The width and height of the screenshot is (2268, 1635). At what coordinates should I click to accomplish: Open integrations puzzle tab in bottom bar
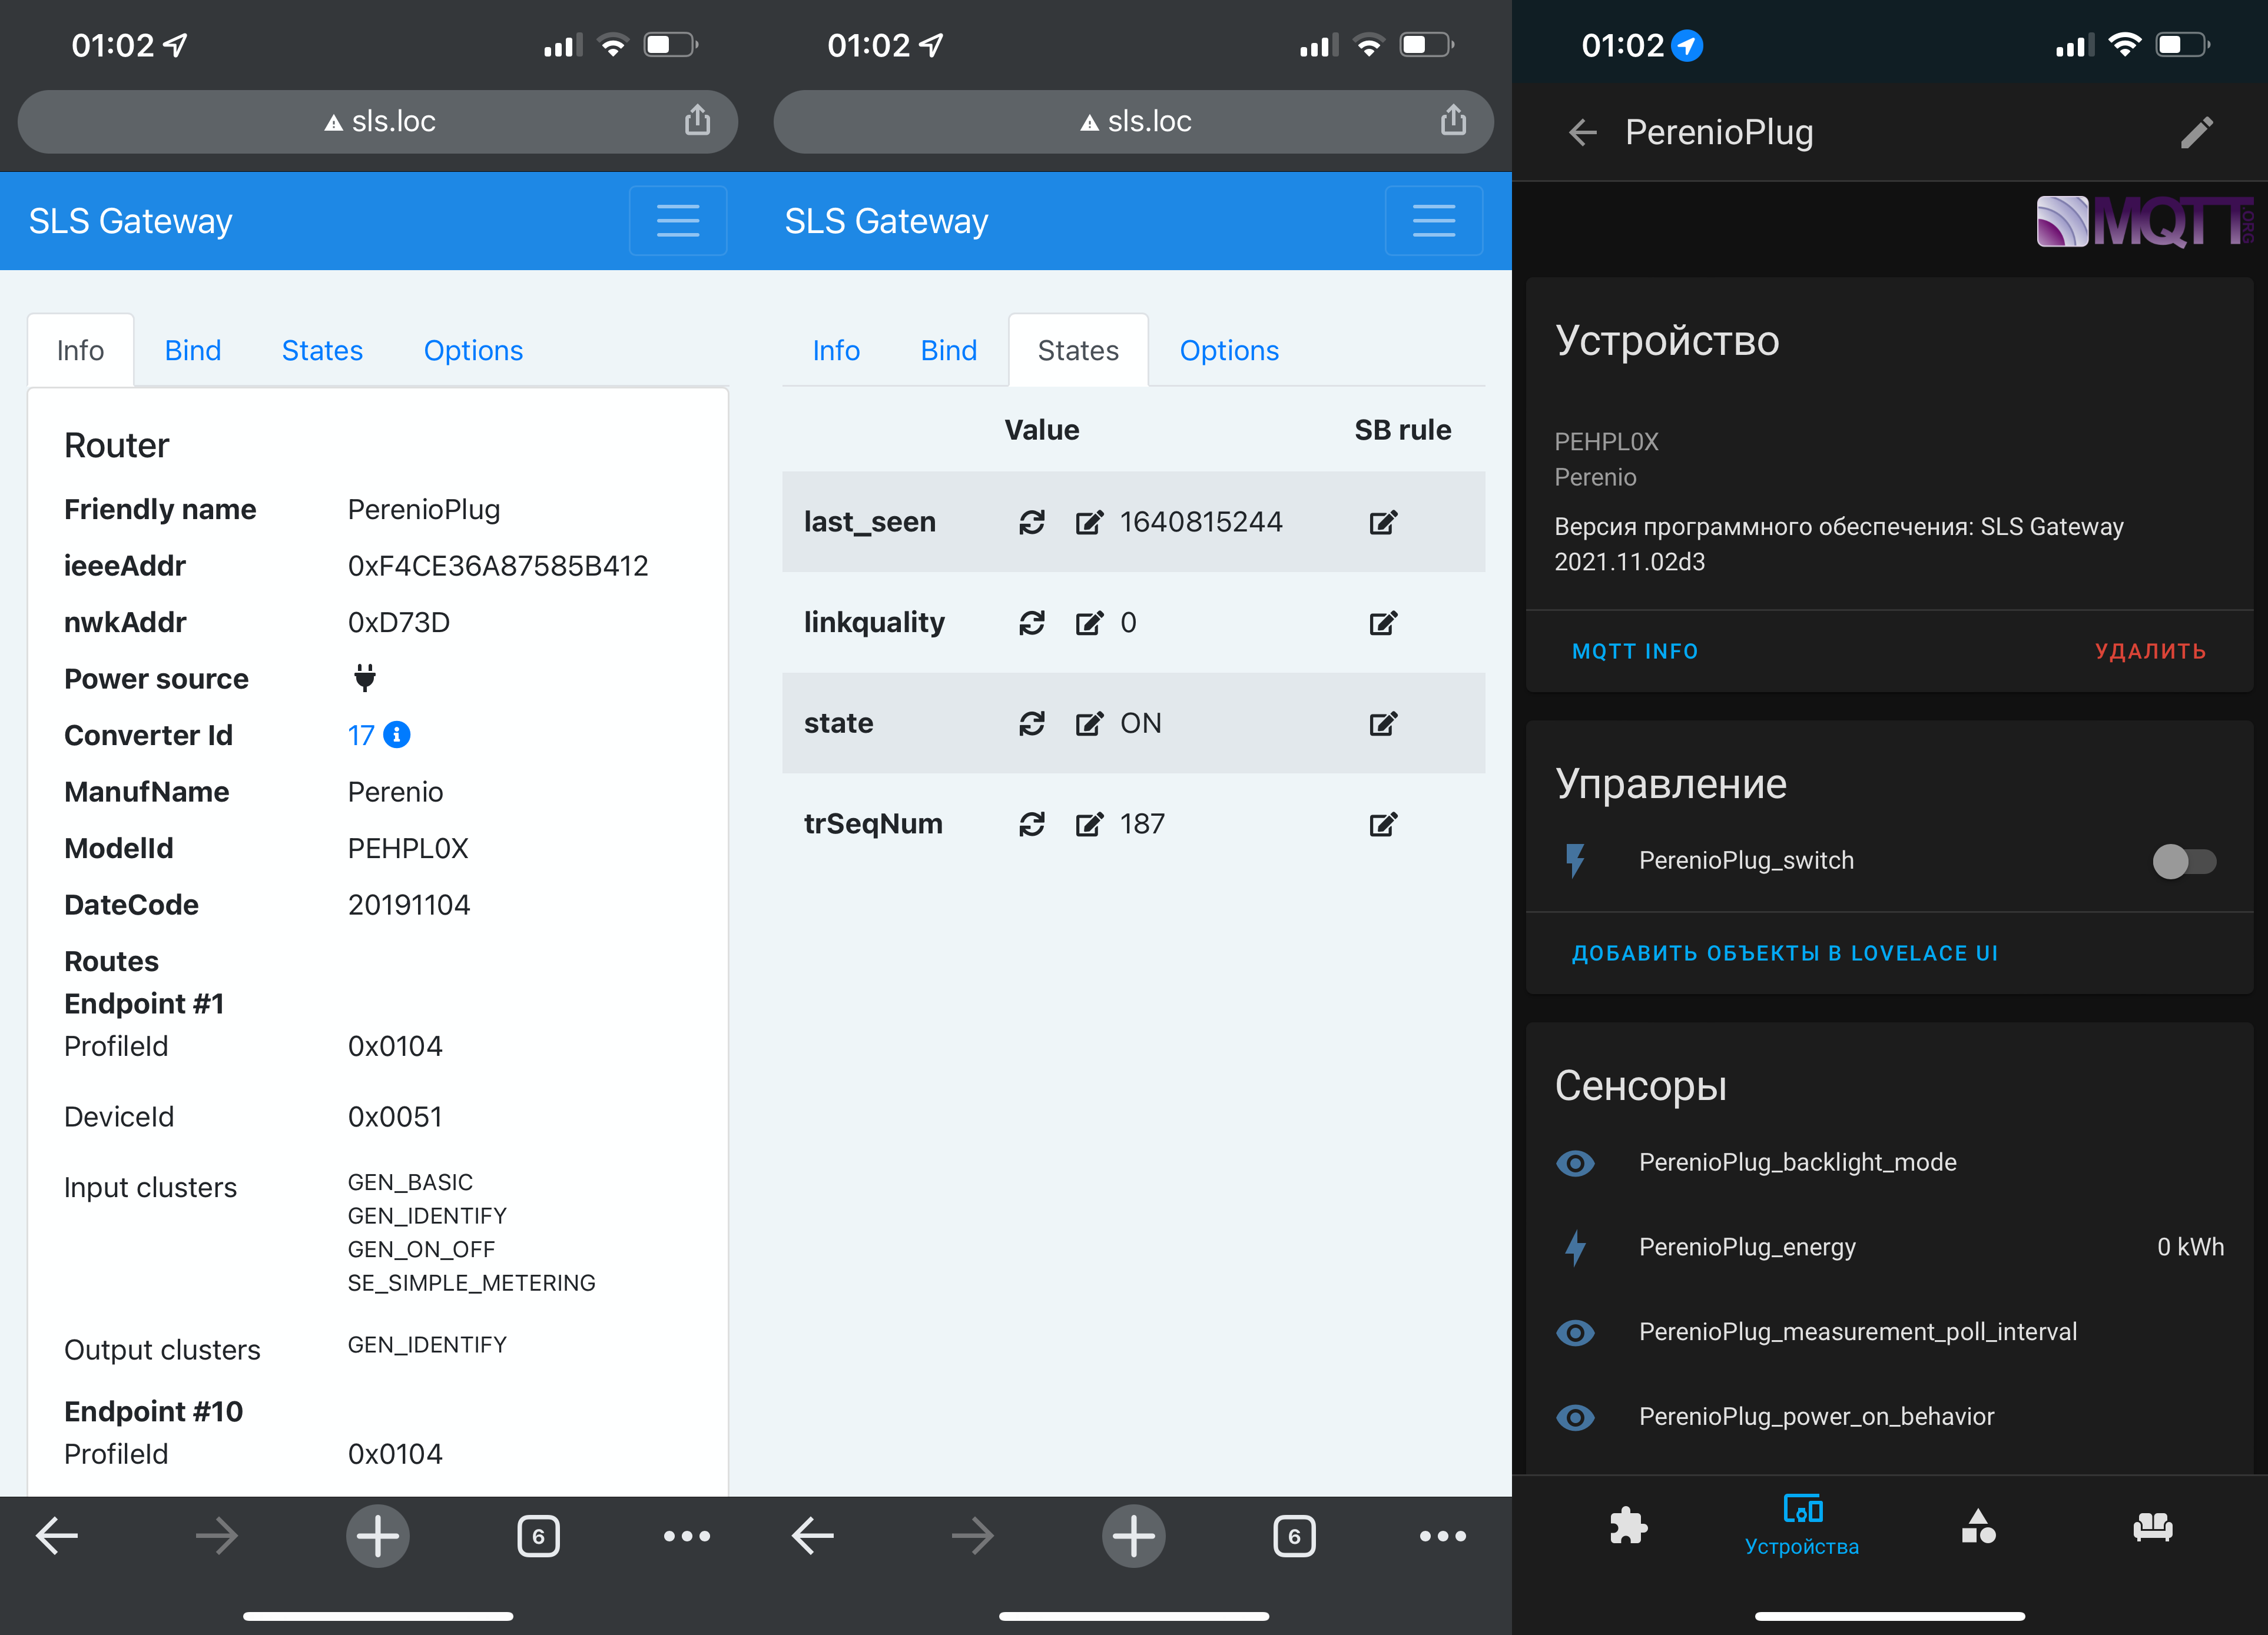point(1627,1525)
